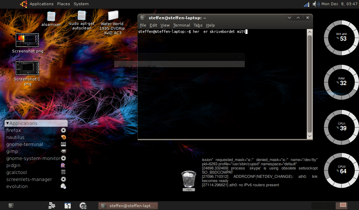Image resolution: width=359 pixels, height=210 pixels.
Task: Click the cog with users icon in bottom panel
Action: coord(83,206)
